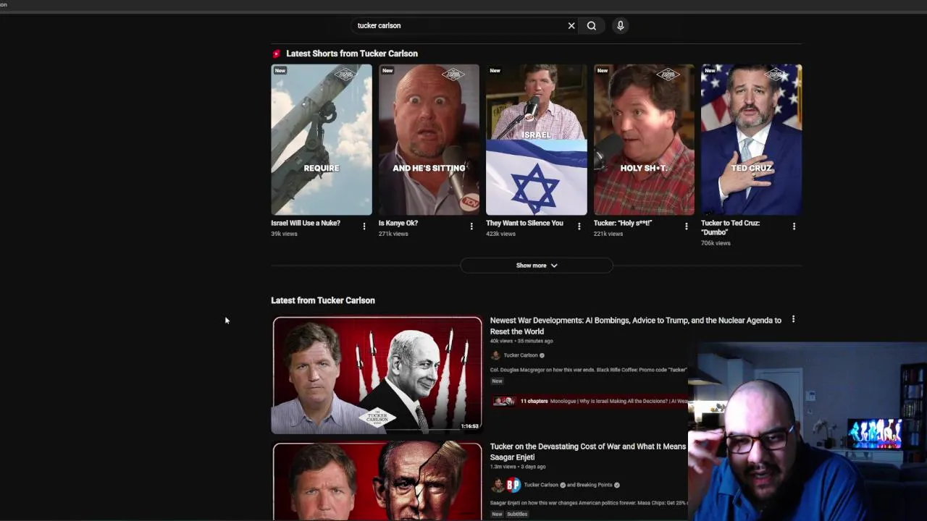Viewport: 927px width, 521px height.
Task: Open options menu for 'Israel Will Use a Nuke?' short
Action: 364,226
